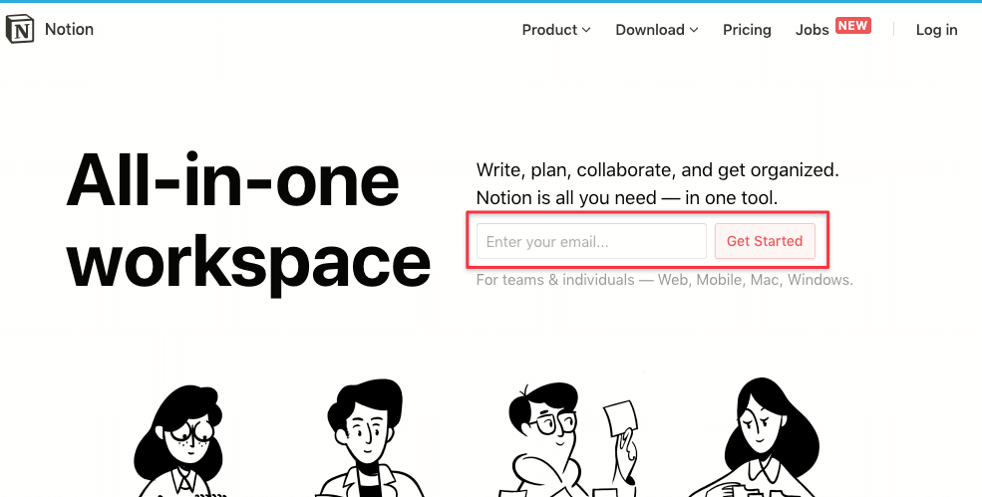Click the "Write, plan, collaborate" tagline text
This screenshot has height=497, width=982.
[x=657, y=169]
